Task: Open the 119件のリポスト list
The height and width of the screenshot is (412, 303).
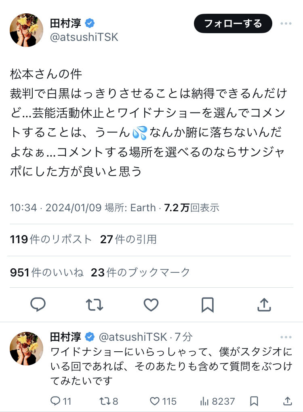Action: click(x=51, y=240)
